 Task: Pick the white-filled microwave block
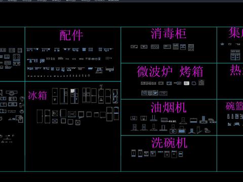tap(186, 83)
